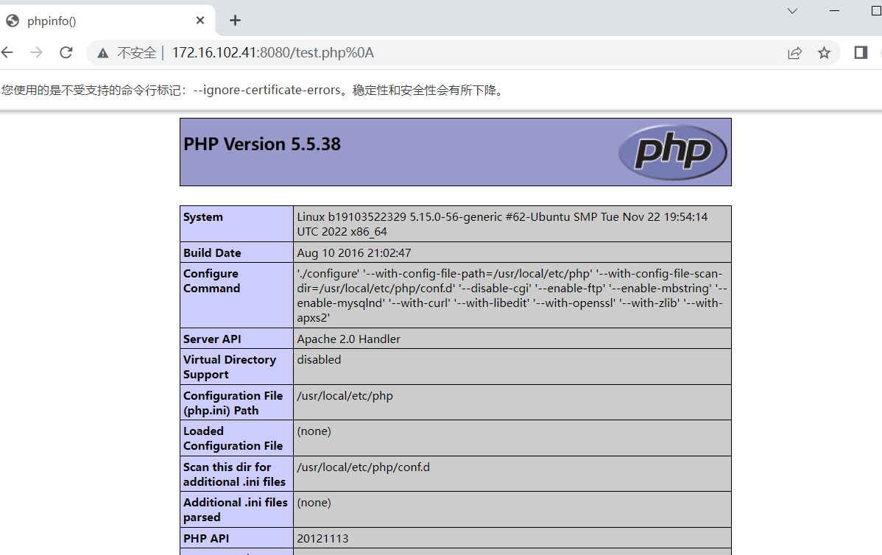Click the Apache 2.0 Handler value
The width and height of the screenshot is (882, 555).
tap(349, 339)
